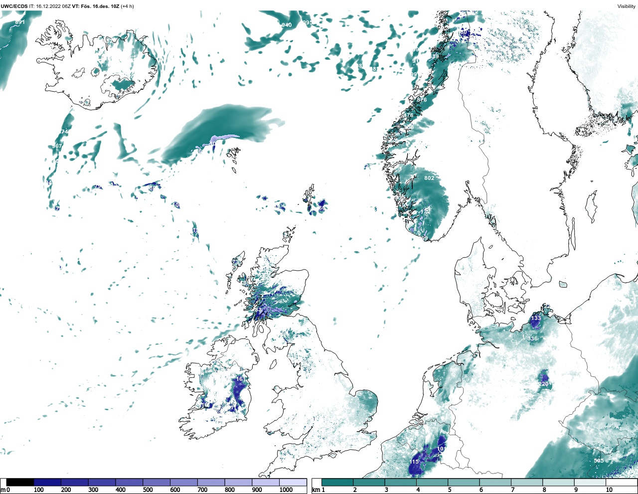Click the 'Visibility' title text
The height and width of the screenshot is (494, 638).
(x=627, y=6)
